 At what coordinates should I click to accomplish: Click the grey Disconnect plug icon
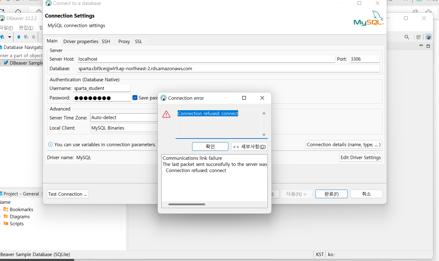click(34, 37)
